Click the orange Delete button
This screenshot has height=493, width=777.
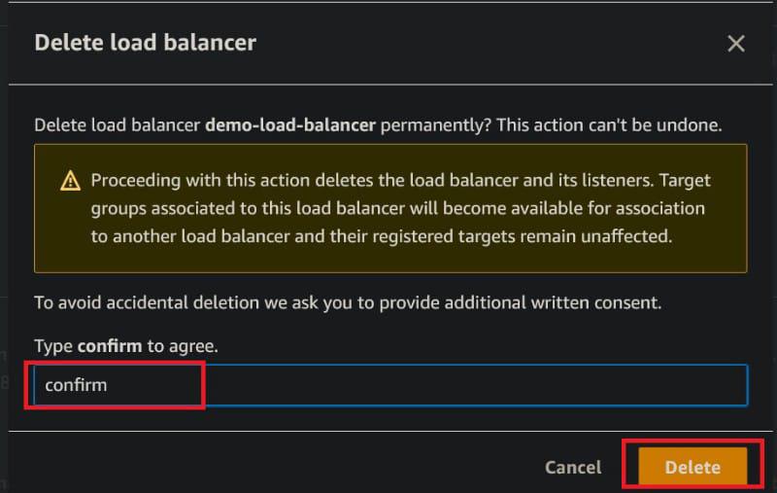pos(693,467)
